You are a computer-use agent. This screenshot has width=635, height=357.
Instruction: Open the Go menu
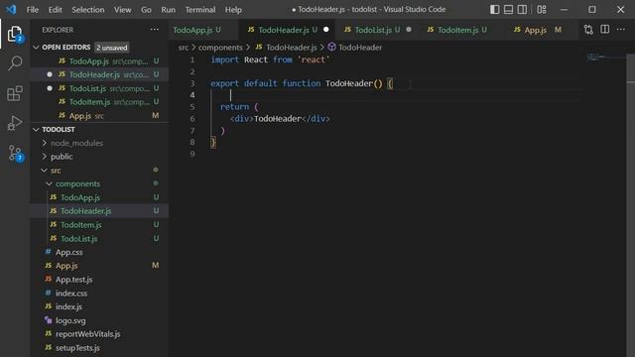[146, 9]
